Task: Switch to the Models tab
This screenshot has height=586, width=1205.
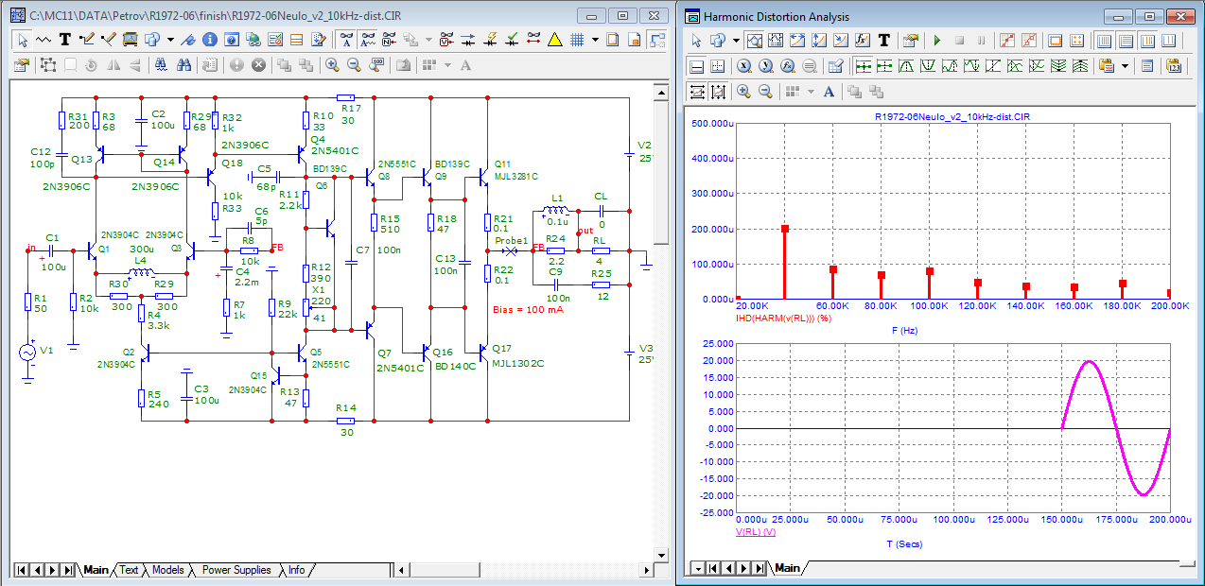Action: click(167, 570)
